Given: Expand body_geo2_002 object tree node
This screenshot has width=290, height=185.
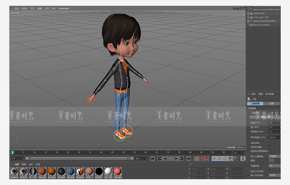Looking at the screenshot, I should tap(248, 17).
